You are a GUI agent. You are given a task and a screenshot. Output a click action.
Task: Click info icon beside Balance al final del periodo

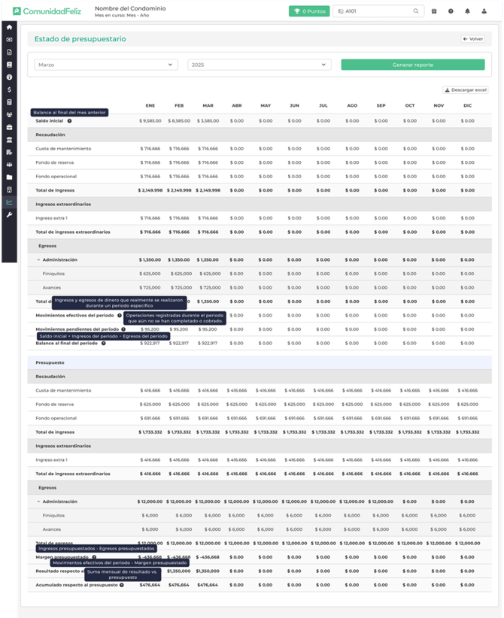[x=103, y=343]
